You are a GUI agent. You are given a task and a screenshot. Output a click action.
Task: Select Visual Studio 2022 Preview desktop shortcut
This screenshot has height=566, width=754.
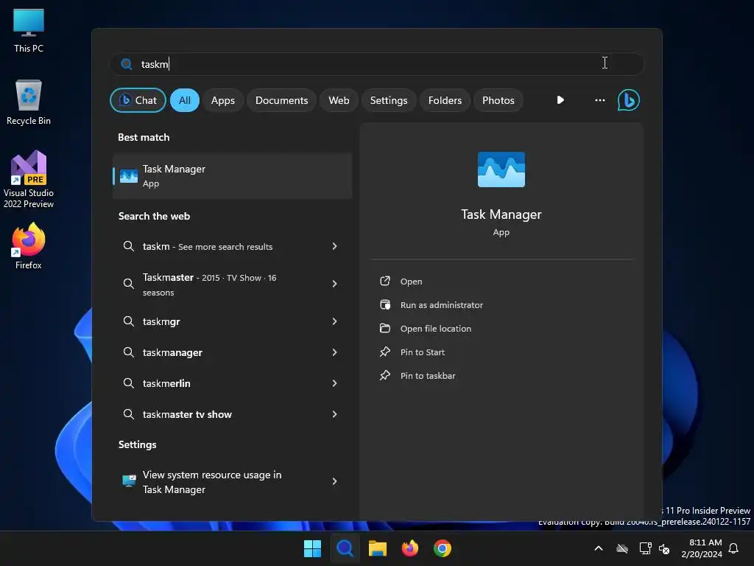click(29, 179)
